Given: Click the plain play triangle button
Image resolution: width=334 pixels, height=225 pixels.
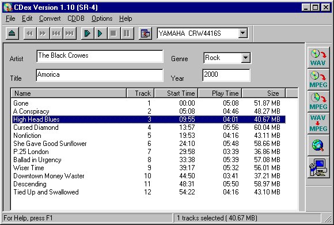Looking at the screenshot, I should pyautogui.click(x=100, y=33).
